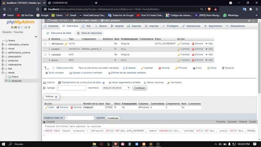Click the pencil icon for idProducto Cambiar
Viewport: 261px width, 147px height.
(179, 44)
